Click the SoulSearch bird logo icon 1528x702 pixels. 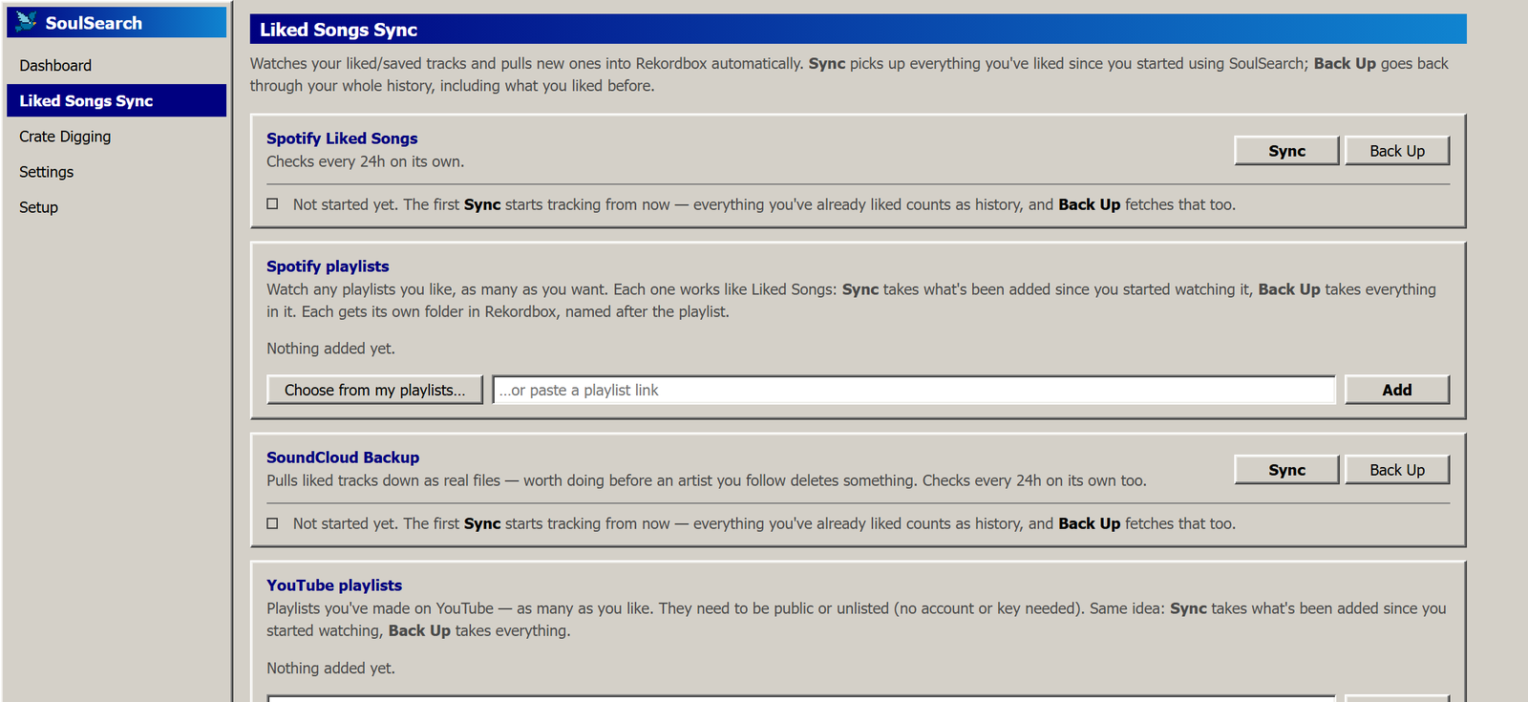pyautogui.click(x=27, y=22)
